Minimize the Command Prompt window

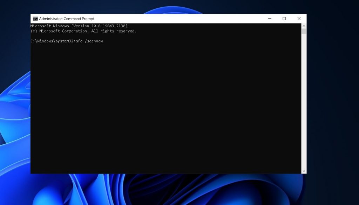(269, 18)
